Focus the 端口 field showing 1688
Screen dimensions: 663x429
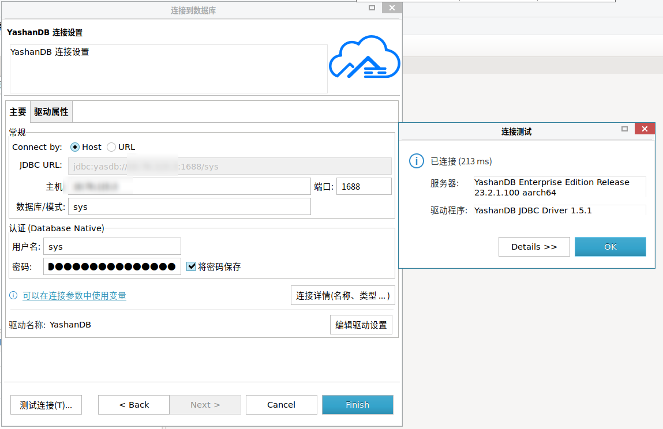point(364,186)
